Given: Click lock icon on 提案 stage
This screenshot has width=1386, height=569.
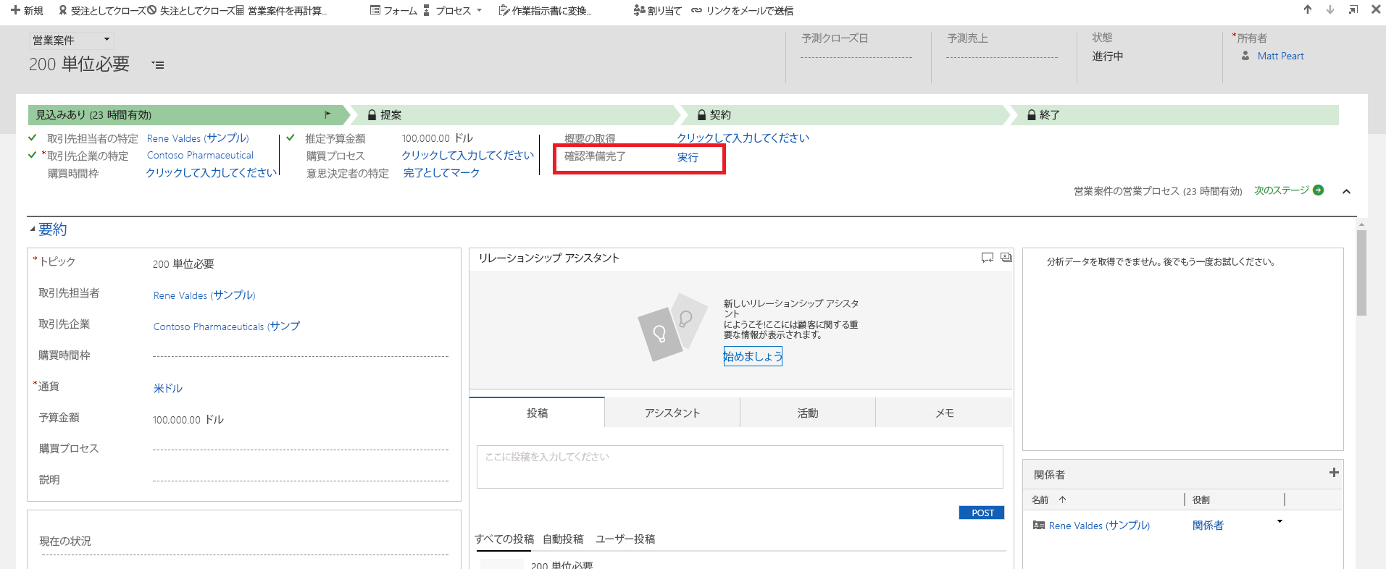Looking at the screenshot, I should (372, 114).
